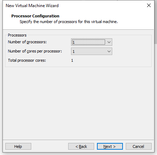
Task: Open the Number of cores per processor dropdown
Action: click(x=92, y=51)
